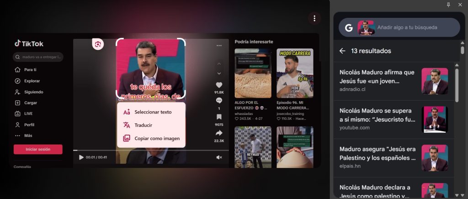The height and width of the screenshot is (199, 468).
Task: Save the video with the bookmark icon
Action: [219, 117]
